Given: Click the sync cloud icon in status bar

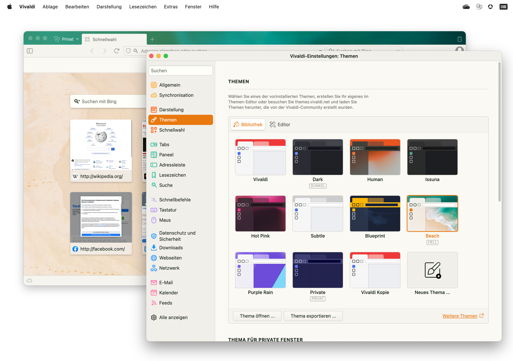Looking at the screenshot, I should point(30,281).
